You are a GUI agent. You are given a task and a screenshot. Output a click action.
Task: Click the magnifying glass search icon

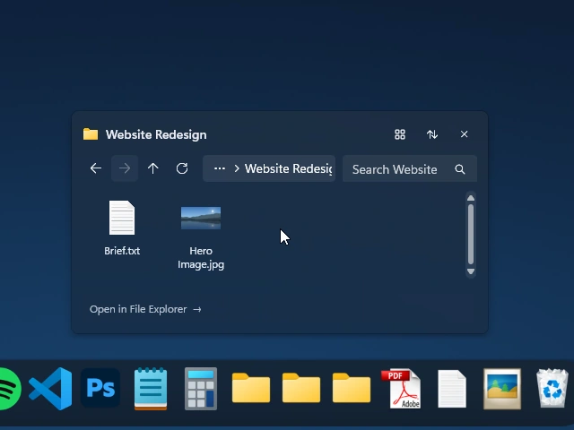pyautogui.click(x=460, y=169)
